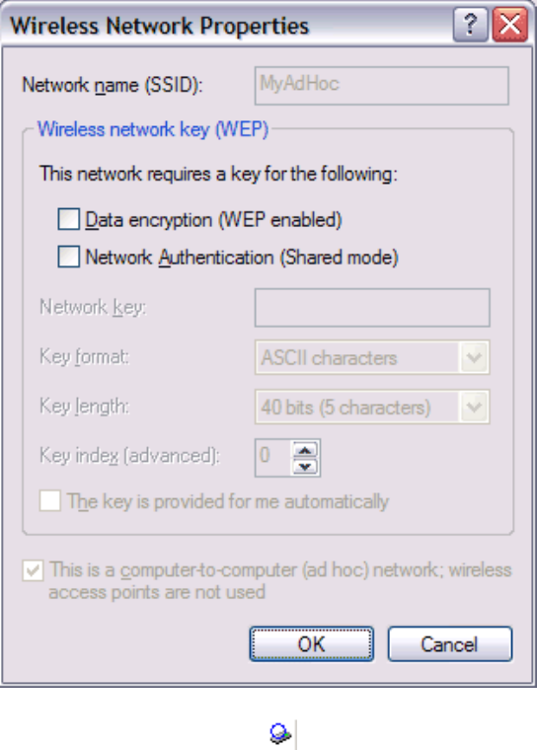This screenshot has height=750, width=537.
Task: Increase Key index with the up arrow
Action: point(305,450)
